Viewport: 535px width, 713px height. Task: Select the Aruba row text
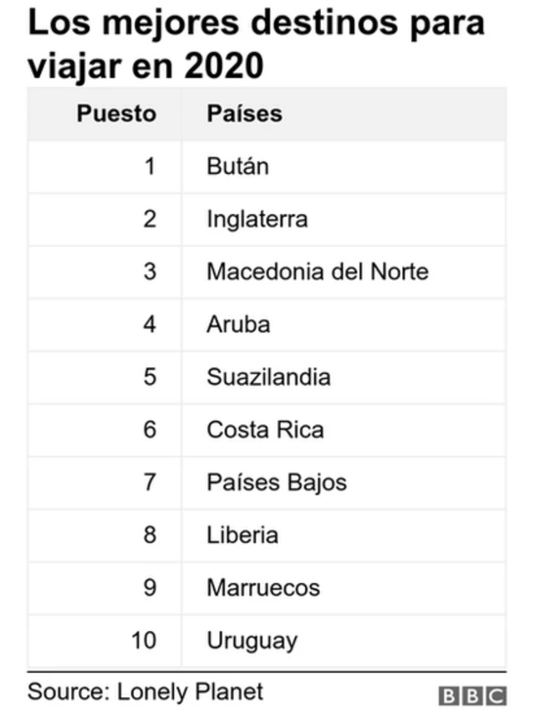click(x=238, y=324)
